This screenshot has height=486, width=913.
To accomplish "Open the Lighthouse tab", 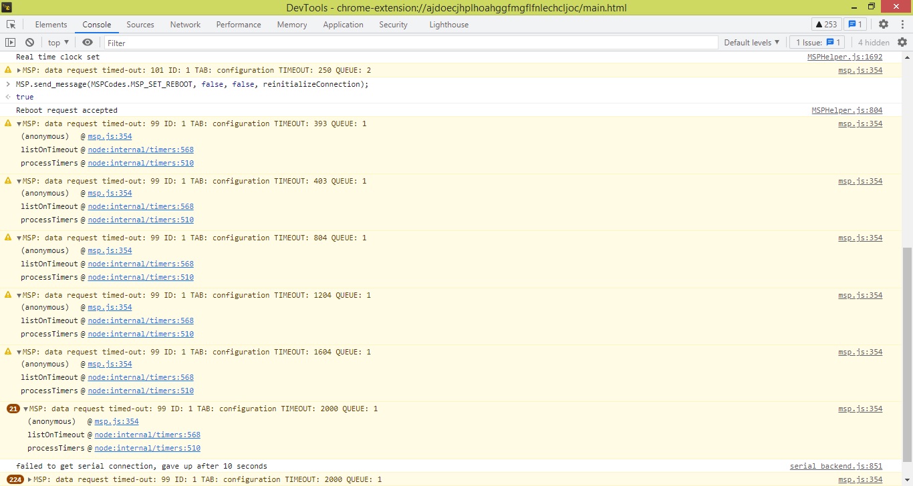I will tap(448, 24).
